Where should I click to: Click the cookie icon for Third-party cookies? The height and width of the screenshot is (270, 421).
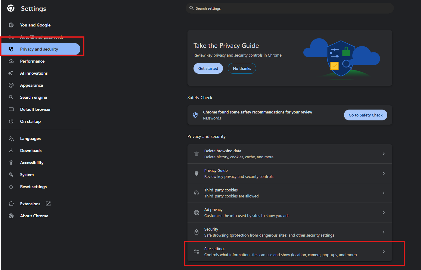coord(197,193)
